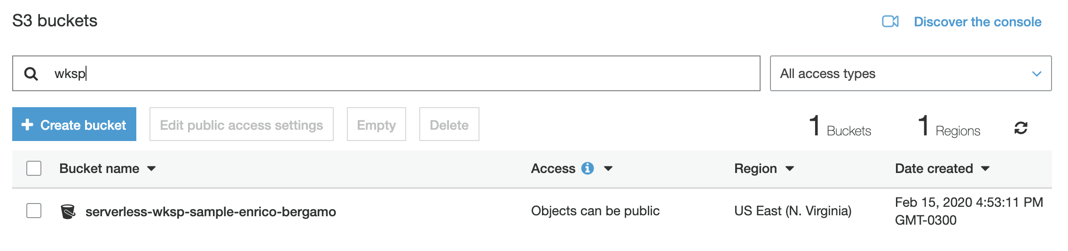
Task: Tick the select-all checkbox in header
Action: (x=34, y=168)
